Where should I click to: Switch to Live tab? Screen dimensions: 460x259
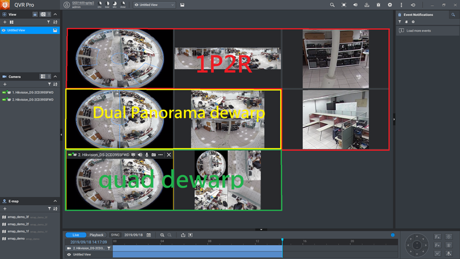(75, 235)
